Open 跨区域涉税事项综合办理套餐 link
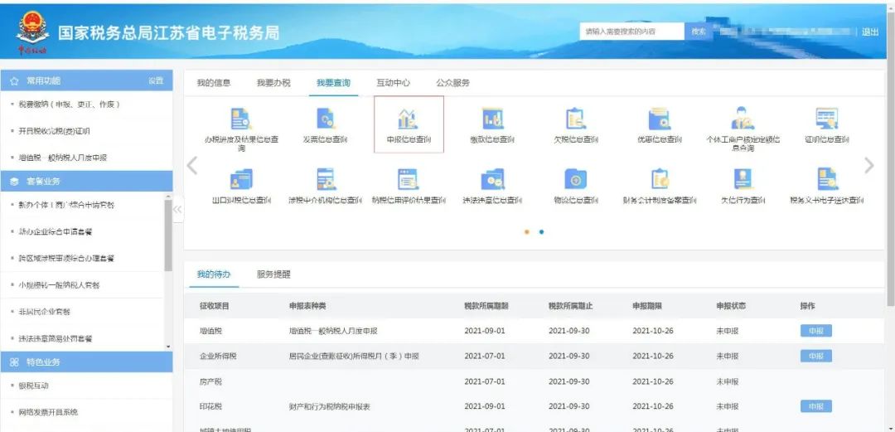Image resolution: width=895 pixels, height=432 pixels. click(x=66, y=258)
